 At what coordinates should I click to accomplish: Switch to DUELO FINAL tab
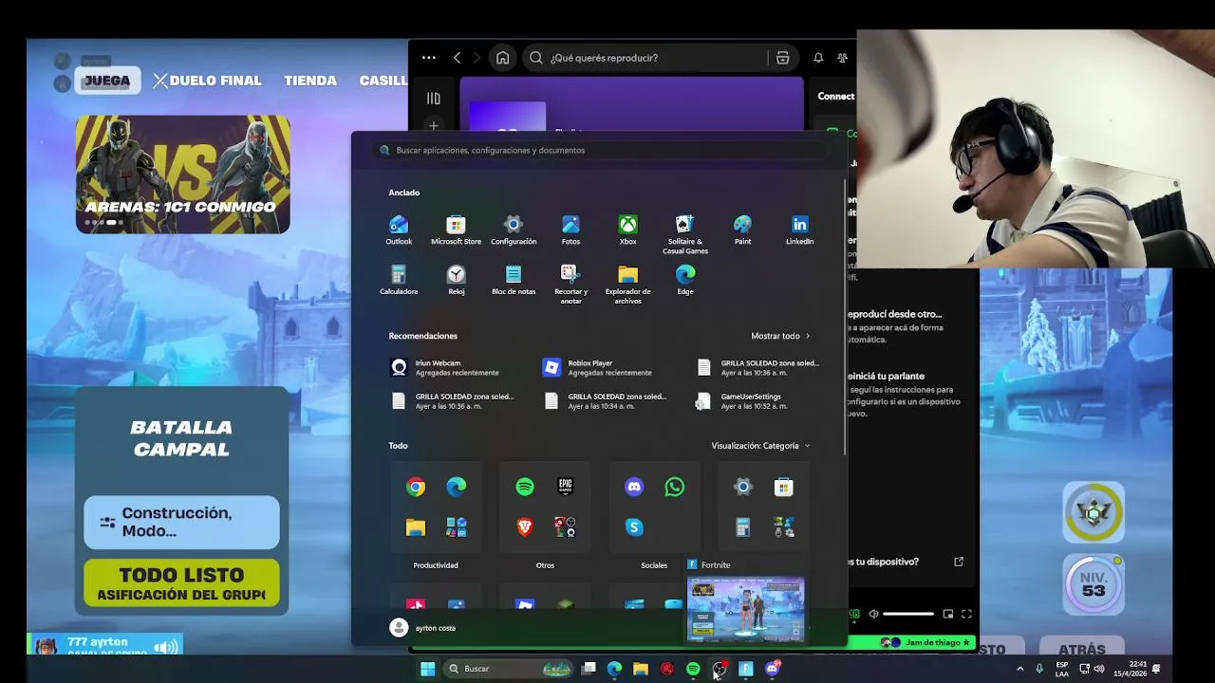[207, 81]
